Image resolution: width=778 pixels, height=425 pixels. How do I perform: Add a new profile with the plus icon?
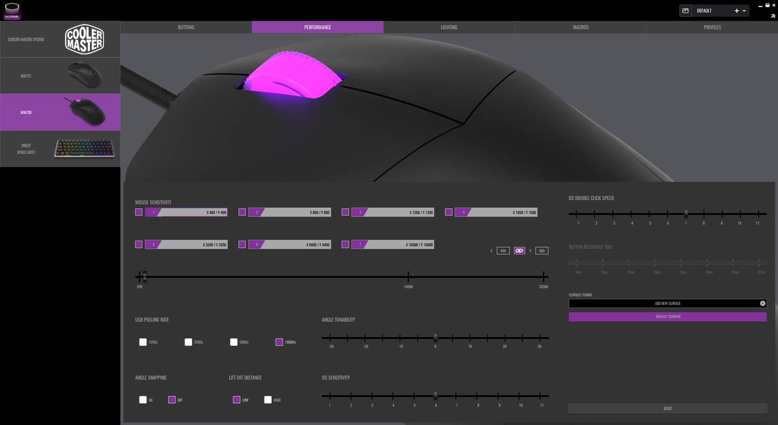coord(737,11)
